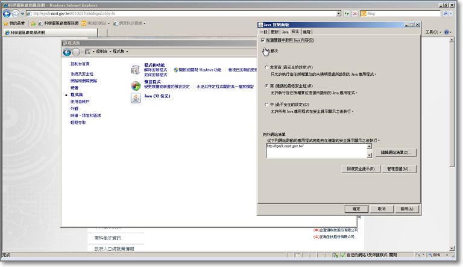This screenshot has height=267, width=463.
Task: Click the magnifier search icon
Action: coord(445,14)
